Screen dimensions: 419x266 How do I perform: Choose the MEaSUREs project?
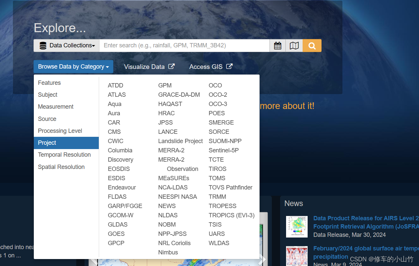tap(174, 178)
